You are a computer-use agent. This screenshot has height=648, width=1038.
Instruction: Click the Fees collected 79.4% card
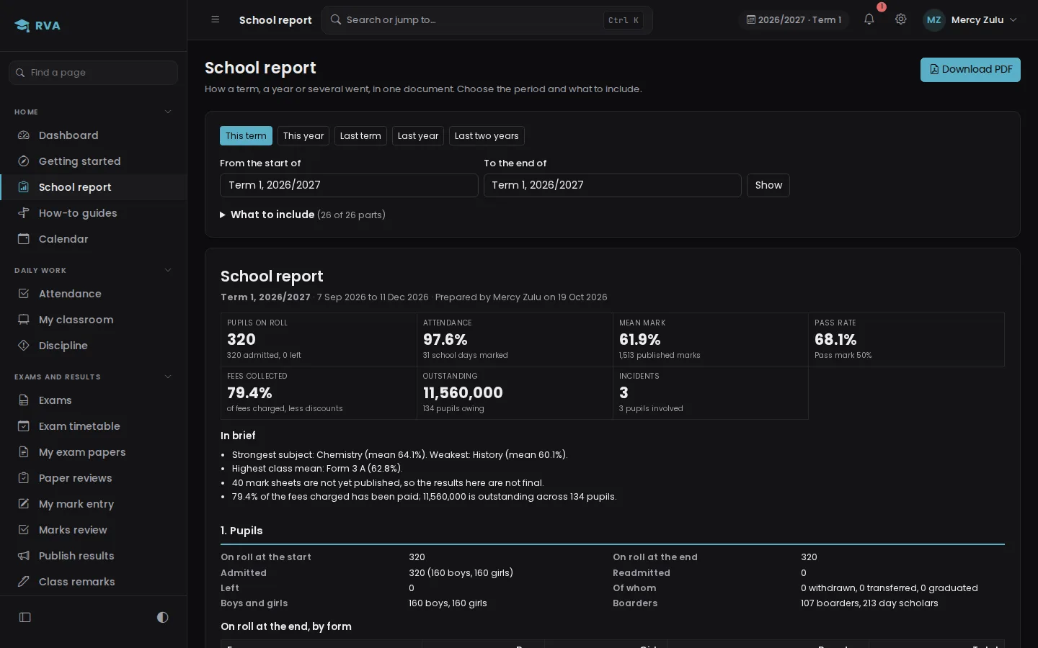click(x=319, y=392)
